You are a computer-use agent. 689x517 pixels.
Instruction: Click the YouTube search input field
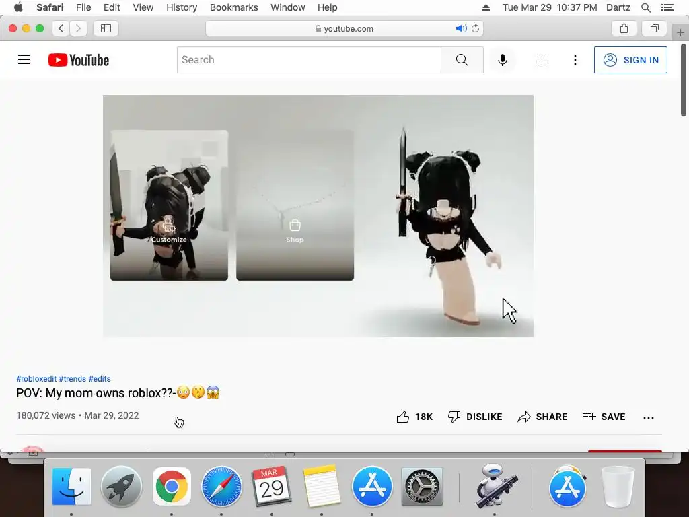tap(309, 60)
